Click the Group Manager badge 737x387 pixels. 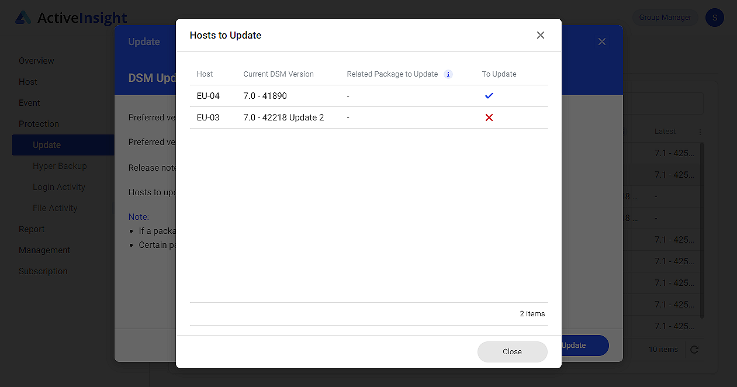coord(665,17)
